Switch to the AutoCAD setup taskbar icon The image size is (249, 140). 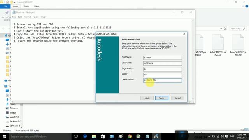coord(156,136)
